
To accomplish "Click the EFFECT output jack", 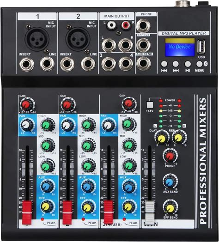I will tap(143, 45).
